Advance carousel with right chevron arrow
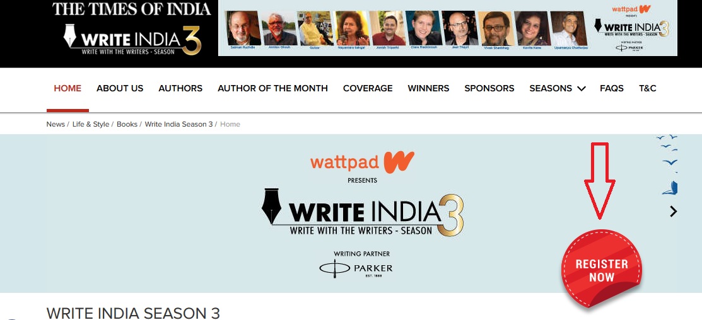 673,212
